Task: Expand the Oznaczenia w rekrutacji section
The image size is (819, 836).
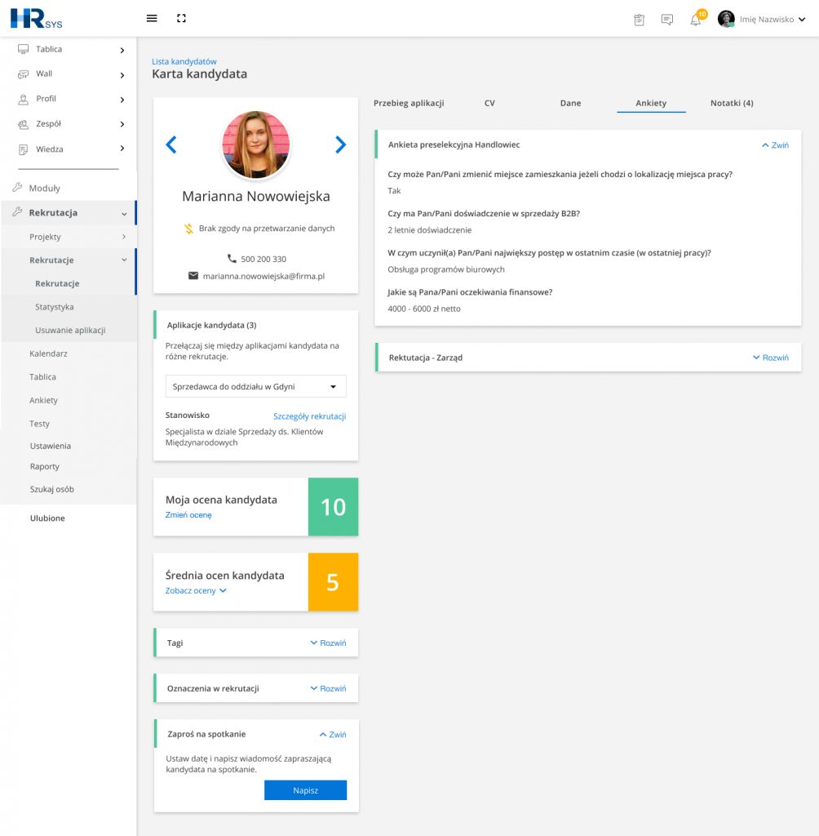Action: [x=328, y=688]
